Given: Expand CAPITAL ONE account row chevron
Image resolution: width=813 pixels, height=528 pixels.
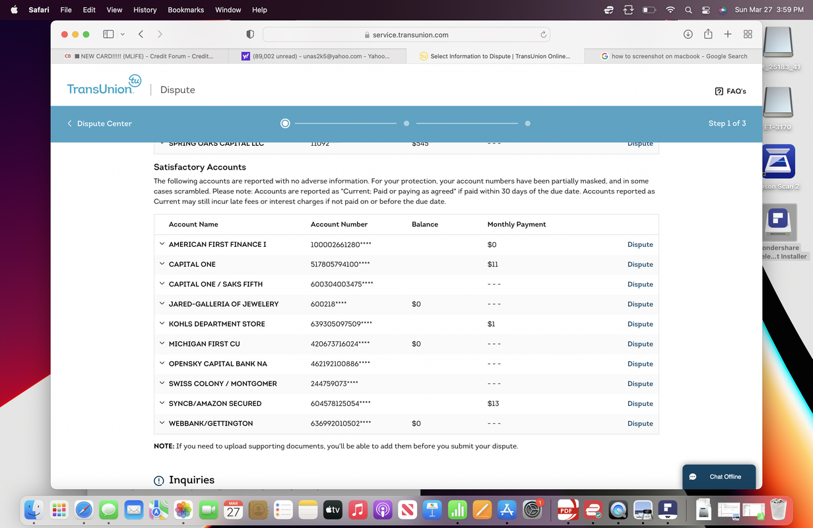Looking at the screenshot, I should pyautogui.click(x=162, y=264).
